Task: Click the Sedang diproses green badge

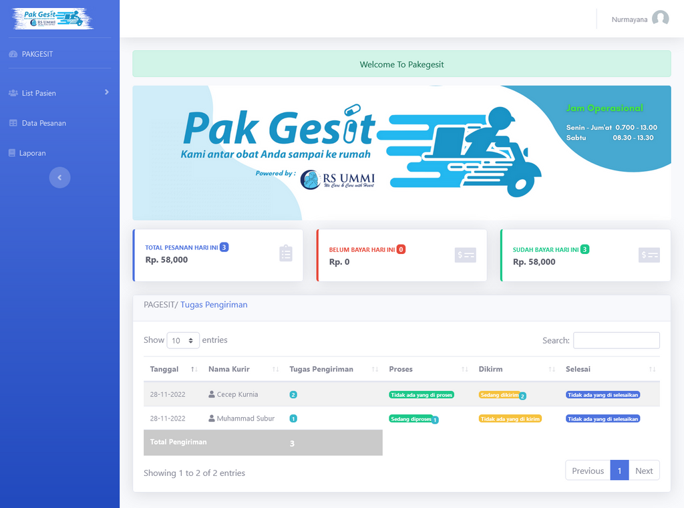Action: point(411,419)
